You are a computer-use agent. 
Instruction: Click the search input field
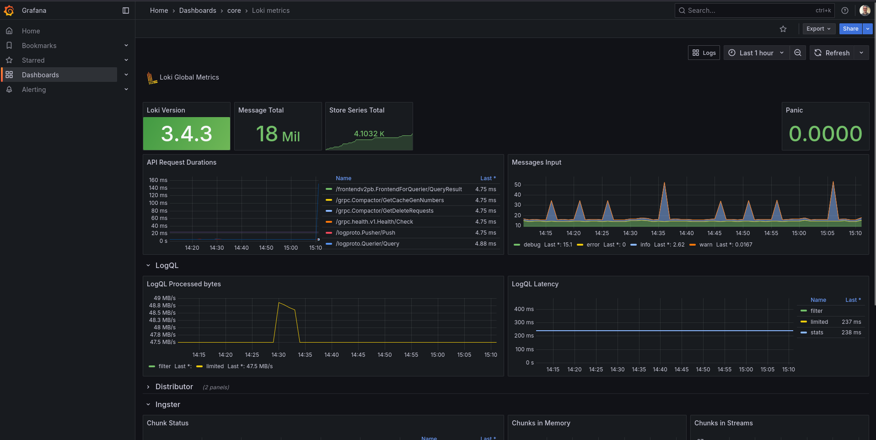(x=754, y=11)
